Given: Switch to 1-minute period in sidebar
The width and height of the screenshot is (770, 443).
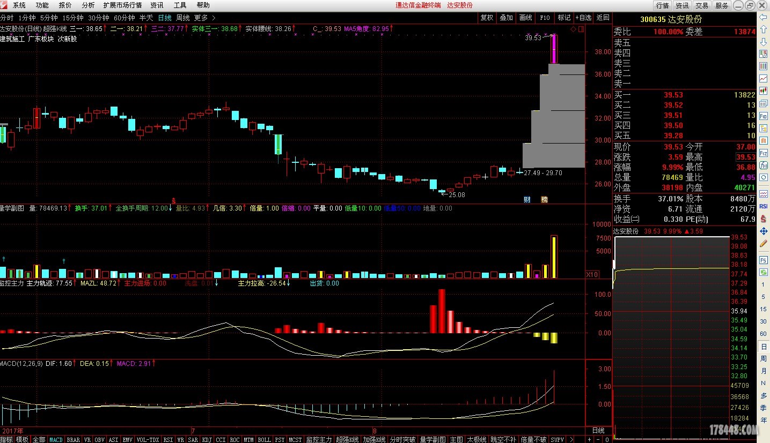Looking at the screenshot, I should (x=763, y=284).
